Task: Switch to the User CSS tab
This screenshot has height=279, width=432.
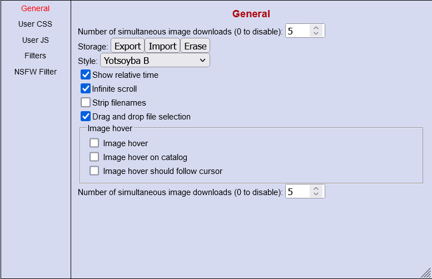Action: [x=35, y=24]
